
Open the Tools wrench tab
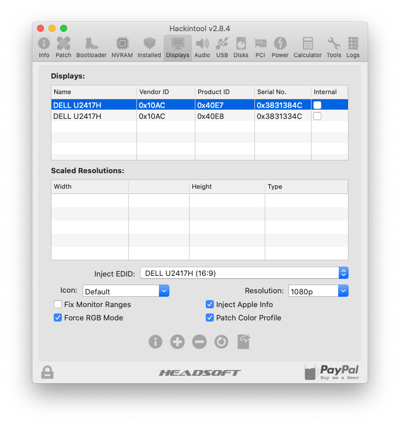[334, 47]
